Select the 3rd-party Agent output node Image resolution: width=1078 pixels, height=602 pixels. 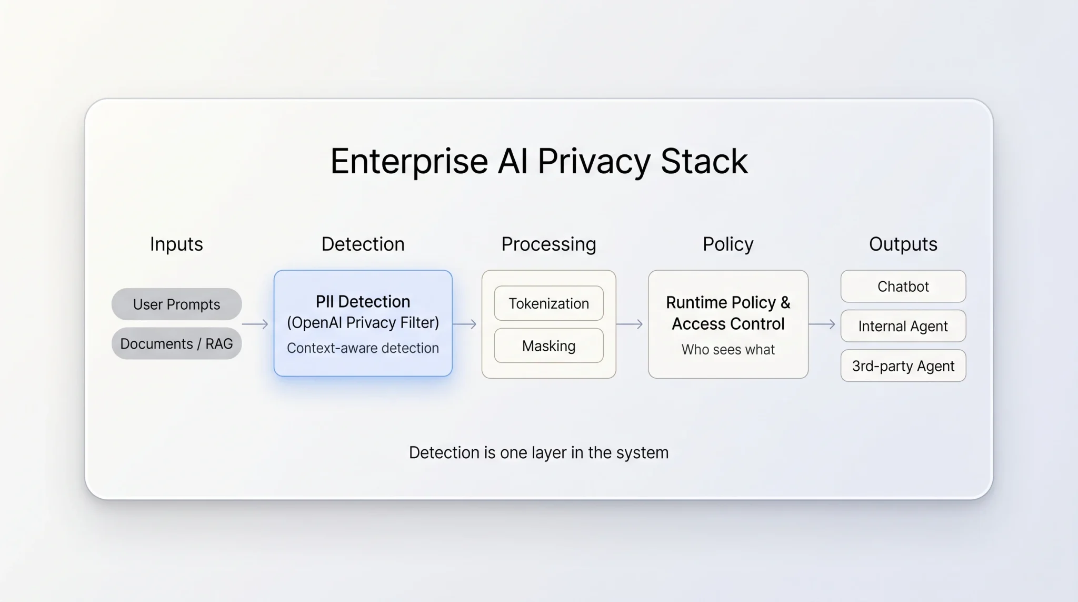coord(903,366)
